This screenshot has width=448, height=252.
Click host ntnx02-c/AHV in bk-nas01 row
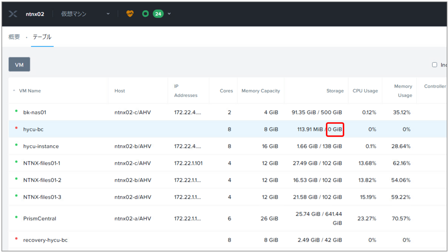(x=133, y=112)
